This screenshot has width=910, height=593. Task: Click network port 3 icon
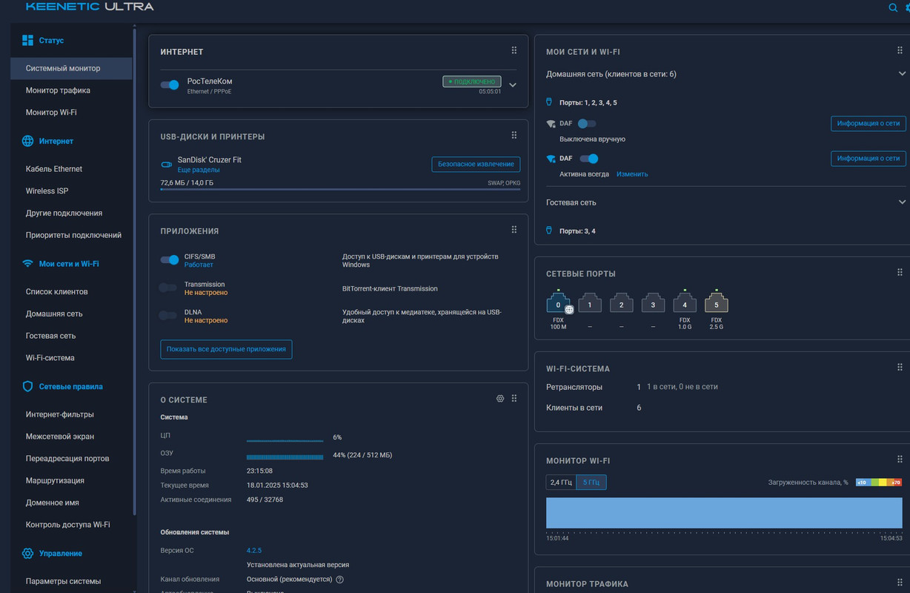tap(653, 303)
